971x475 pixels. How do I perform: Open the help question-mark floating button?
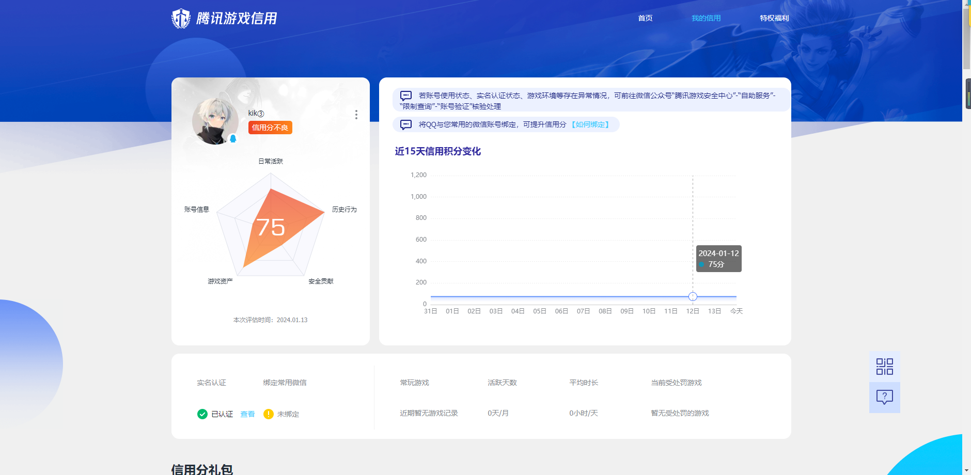[x=885, y=398]
